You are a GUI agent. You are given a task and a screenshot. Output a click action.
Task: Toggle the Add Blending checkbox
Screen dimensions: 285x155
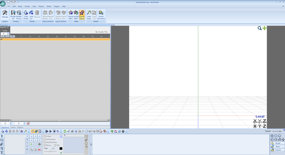coord(44,142)
